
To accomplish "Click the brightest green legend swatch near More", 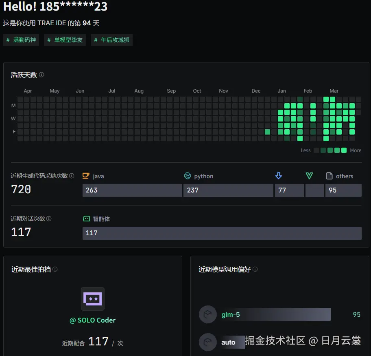I will [344, 150].
